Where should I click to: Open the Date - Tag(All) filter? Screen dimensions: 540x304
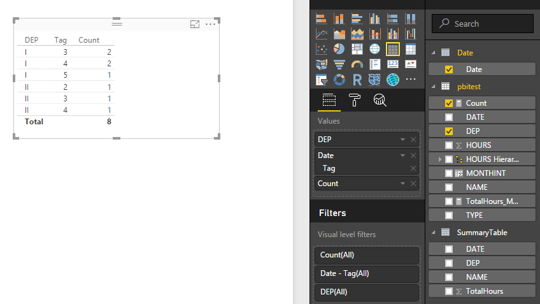(366, 273)
